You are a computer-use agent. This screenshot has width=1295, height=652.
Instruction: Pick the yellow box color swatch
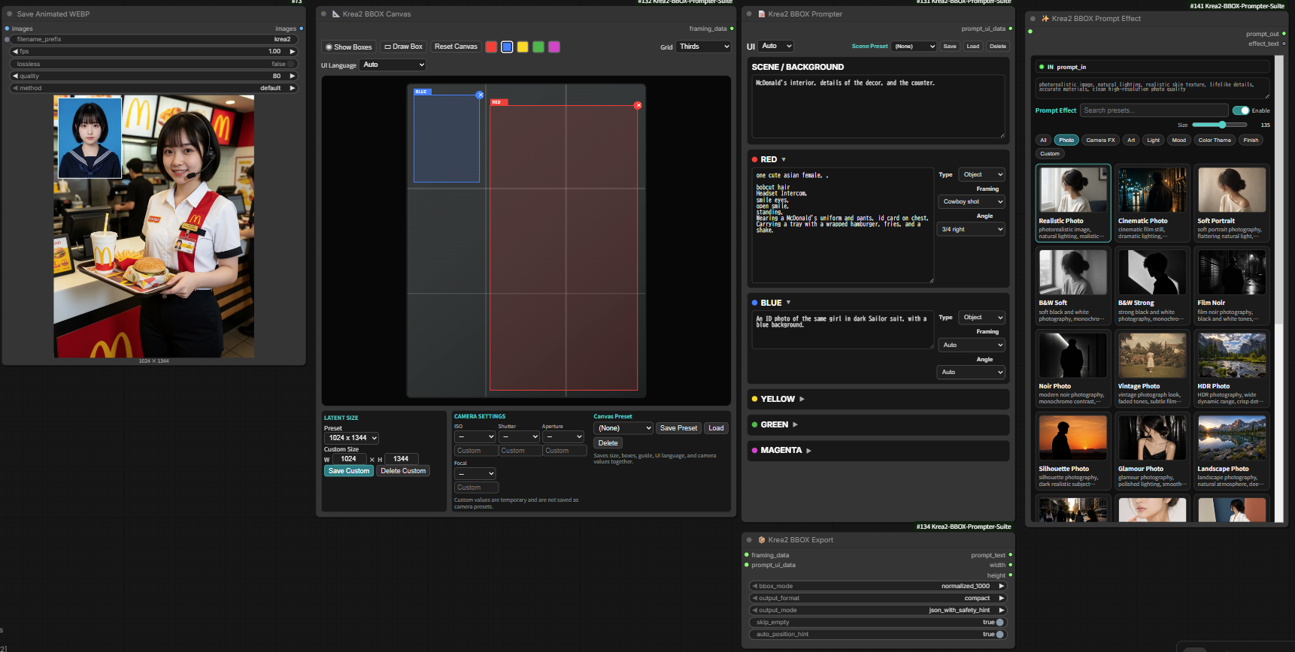click(x=523, y=47)
